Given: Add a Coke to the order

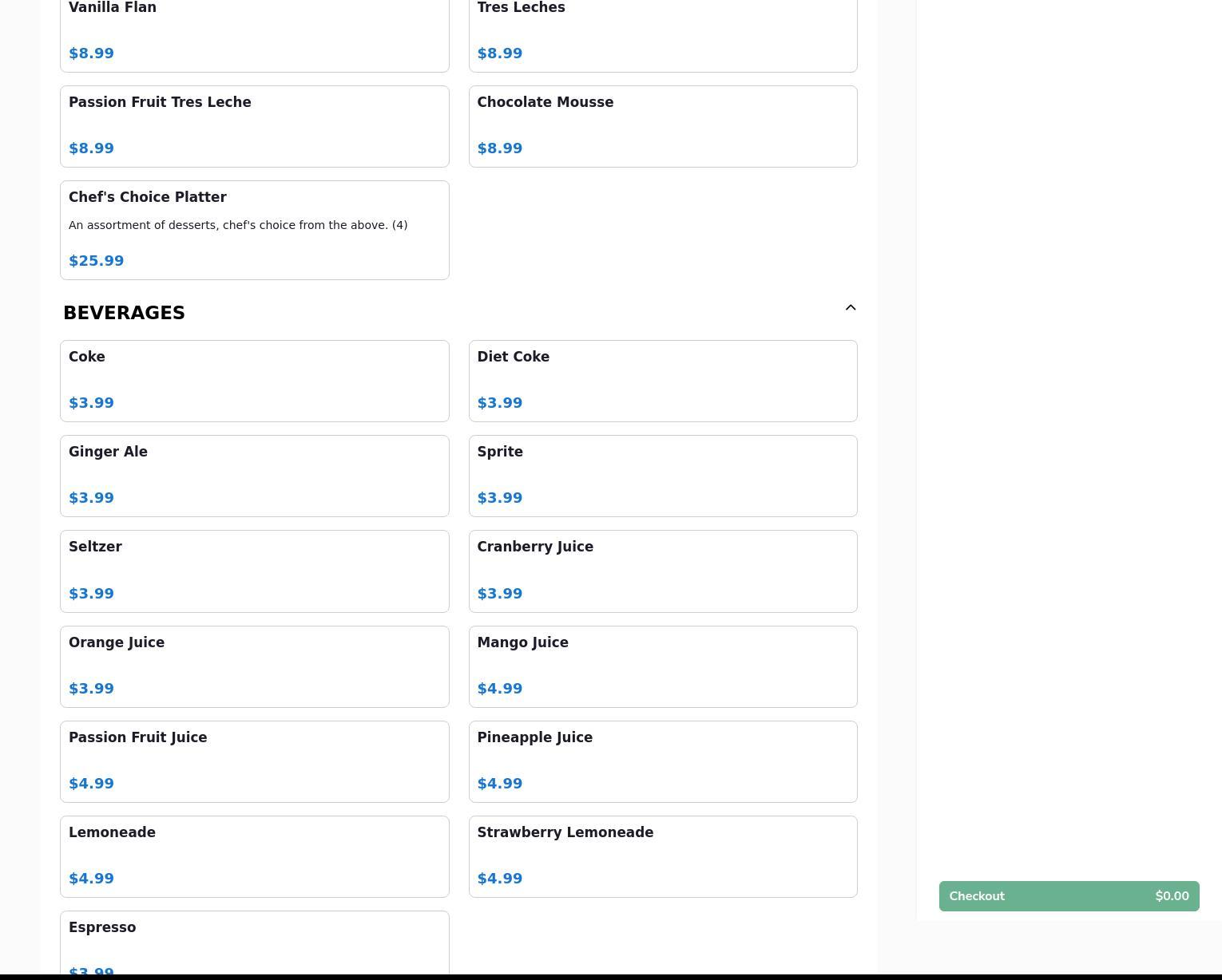Looking at the screenshot, I should pyautogui.click(x=255, y=381).
